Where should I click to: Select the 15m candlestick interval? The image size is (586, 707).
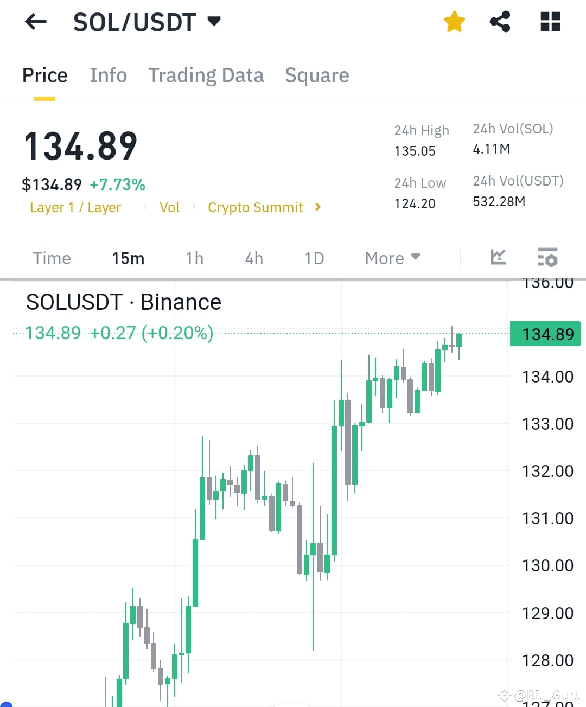point(128,258)
